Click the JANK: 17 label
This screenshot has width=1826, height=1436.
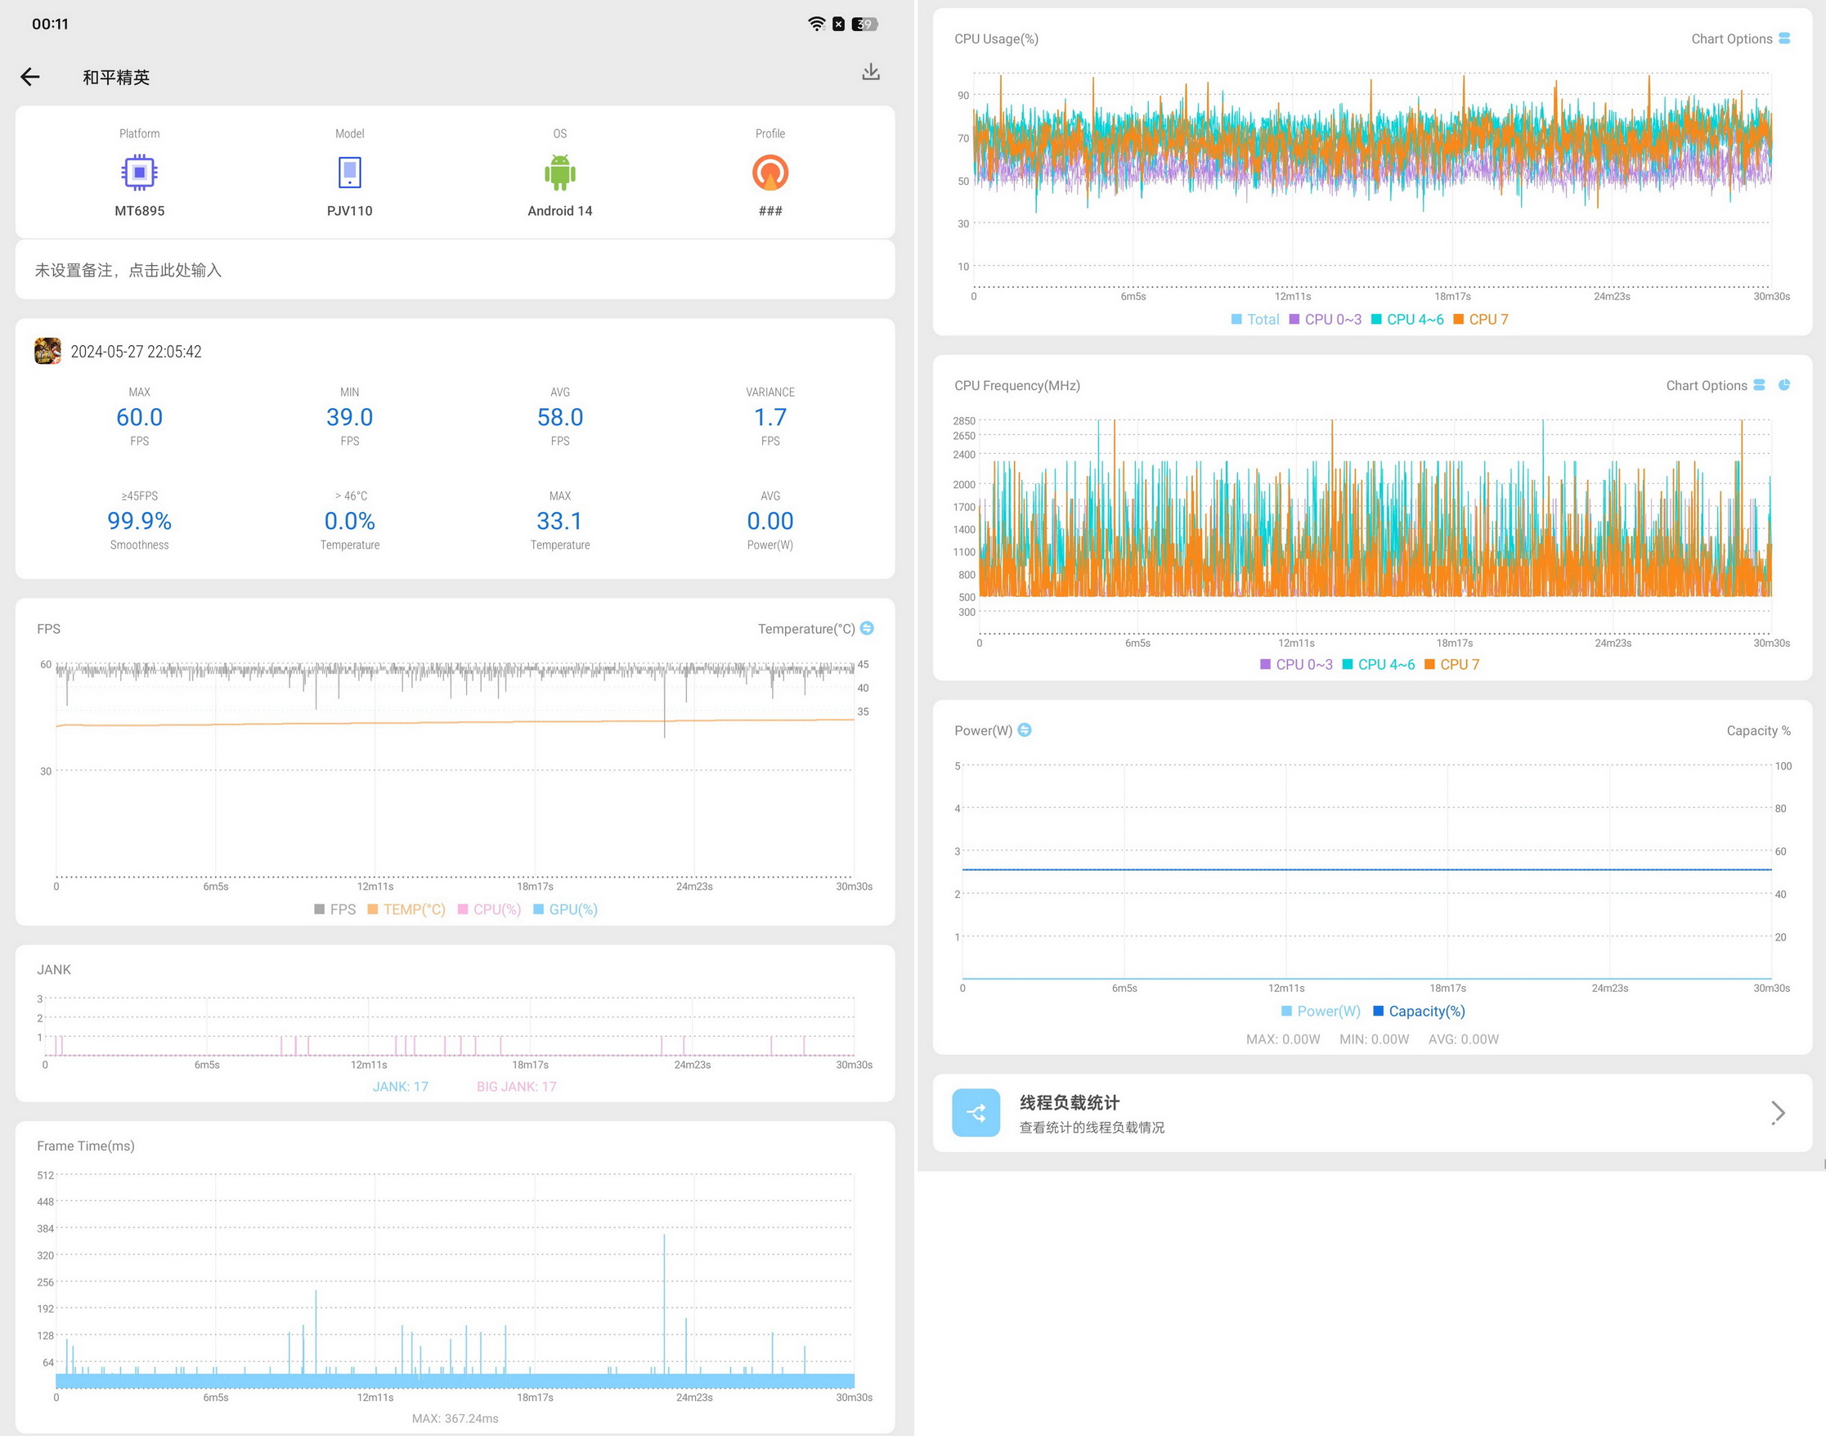[x=400, y=1086]
